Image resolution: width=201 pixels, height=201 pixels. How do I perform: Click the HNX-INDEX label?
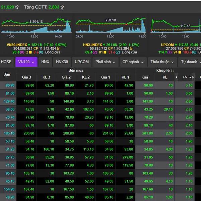[92, 45]
